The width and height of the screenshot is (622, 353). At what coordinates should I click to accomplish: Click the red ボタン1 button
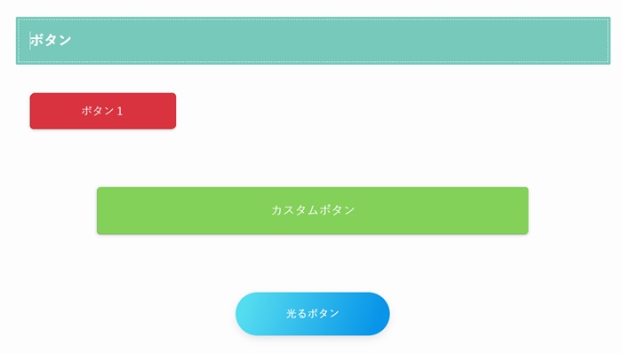tap(103, 111)
